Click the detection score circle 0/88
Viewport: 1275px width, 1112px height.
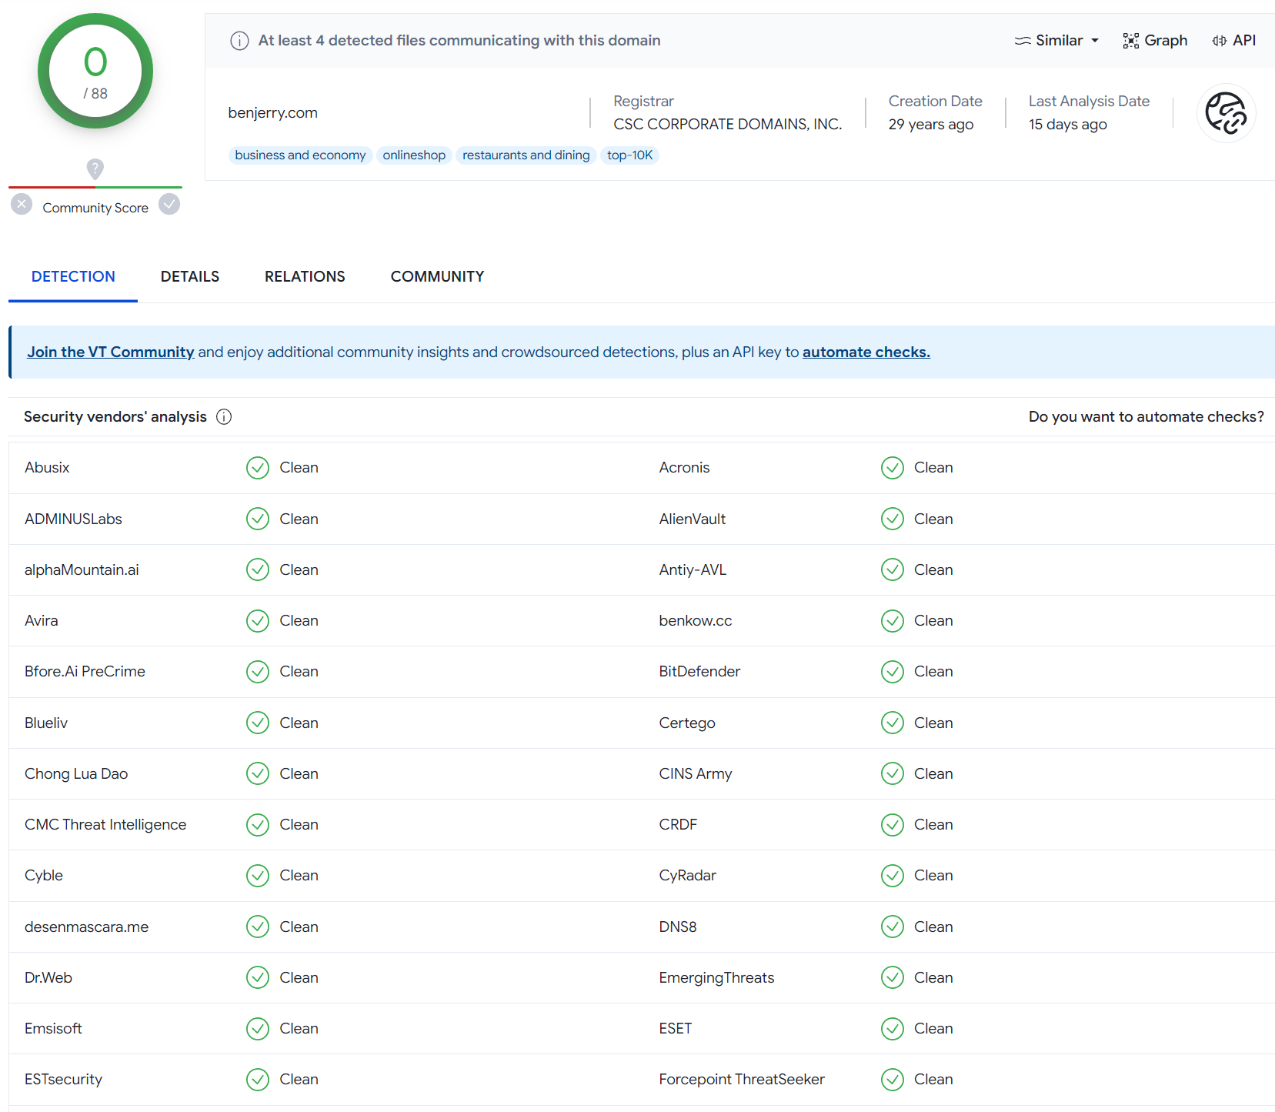click(95, 72)
